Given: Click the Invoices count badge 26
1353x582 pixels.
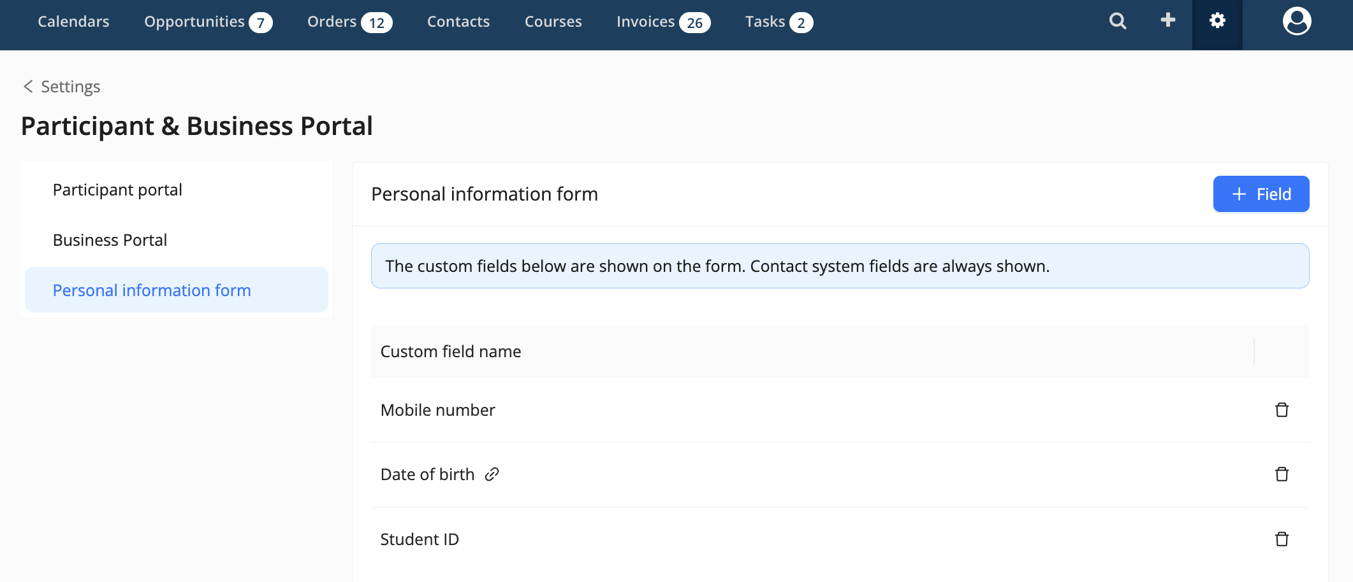Looking at the screenshot, I should pyautogui.click(x=695, y=23).
